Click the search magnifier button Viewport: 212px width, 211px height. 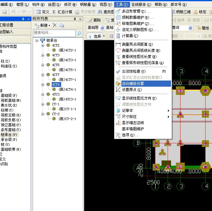point(79,33)
